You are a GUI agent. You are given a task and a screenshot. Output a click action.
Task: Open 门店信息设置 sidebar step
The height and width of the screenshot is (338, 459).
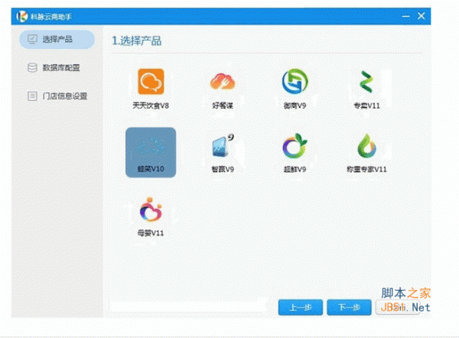57,96
